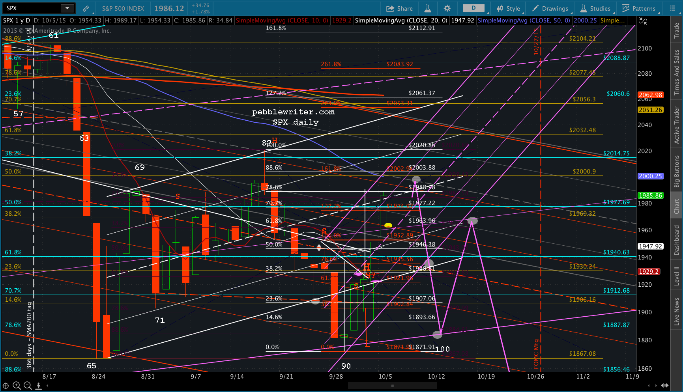
Task: Click the $1867.08 yellow level label
Action: pyautogui.click(x=582, y=354)
